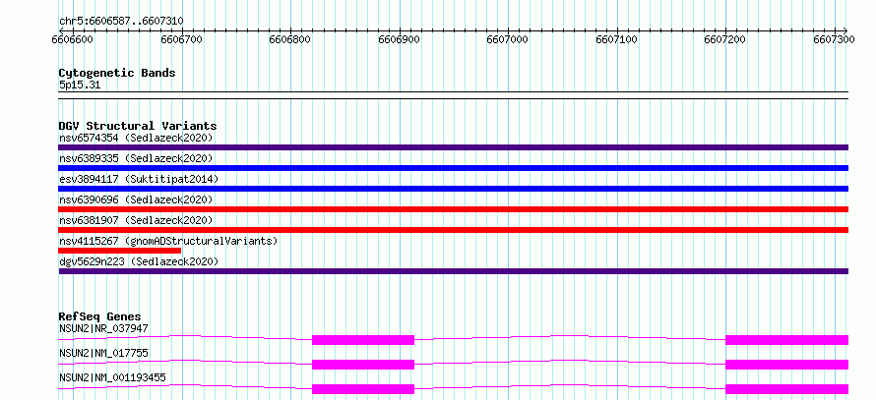Click the 6607100 ruler tick label
The image size is (876, 400).
tap(617, 39)
